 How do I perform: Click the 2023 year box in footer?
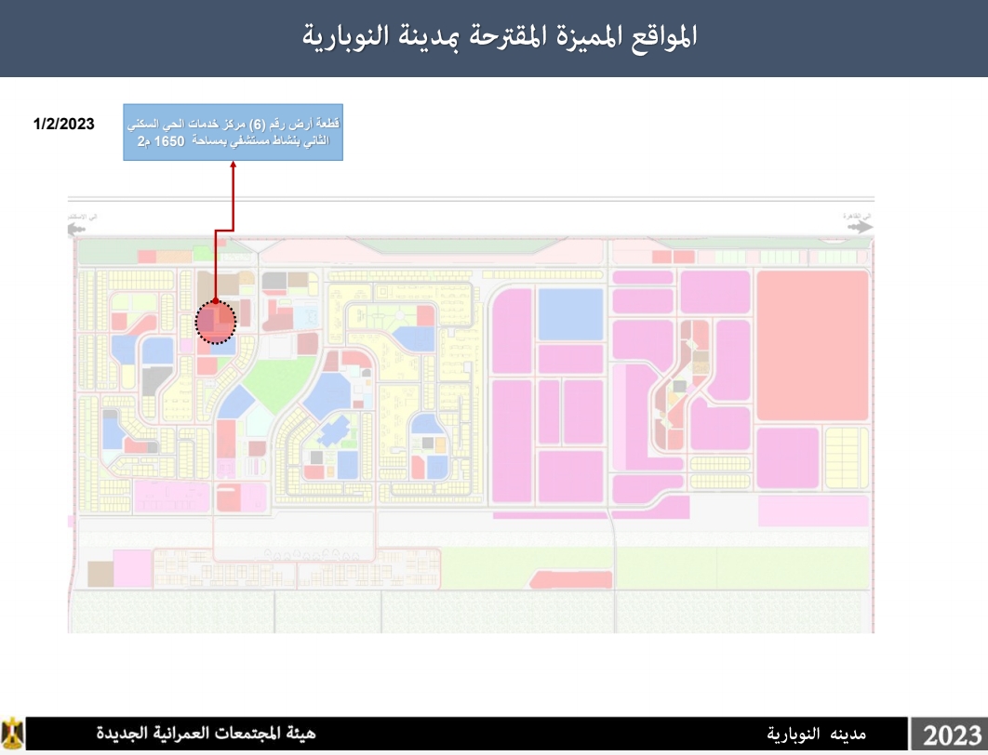[951, 735]
